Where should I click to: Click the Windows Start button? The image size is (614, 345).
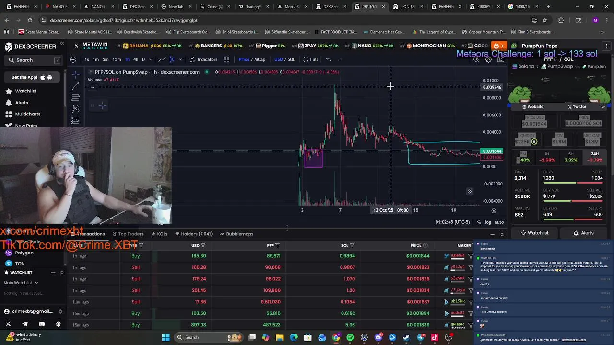(x=165, y=337)
